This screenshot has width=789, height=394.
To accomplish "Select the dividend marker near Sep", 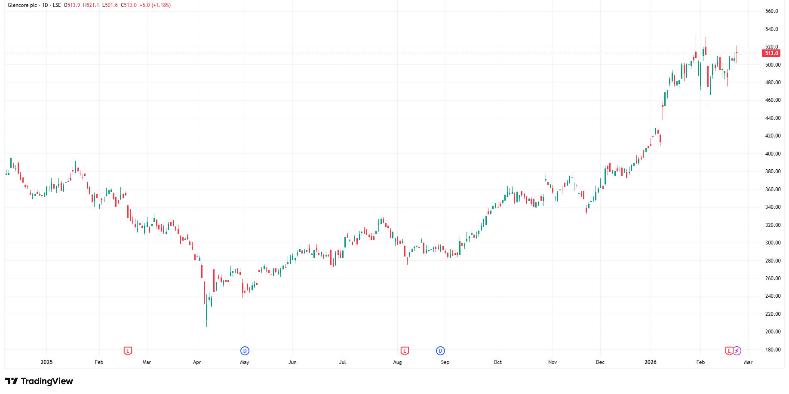I will pyautogui.click(x=440, y=351).
